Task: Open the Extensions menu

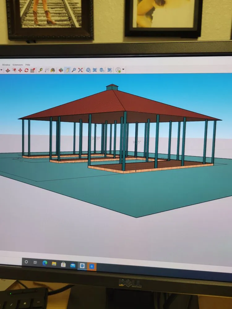Action: 18,65
